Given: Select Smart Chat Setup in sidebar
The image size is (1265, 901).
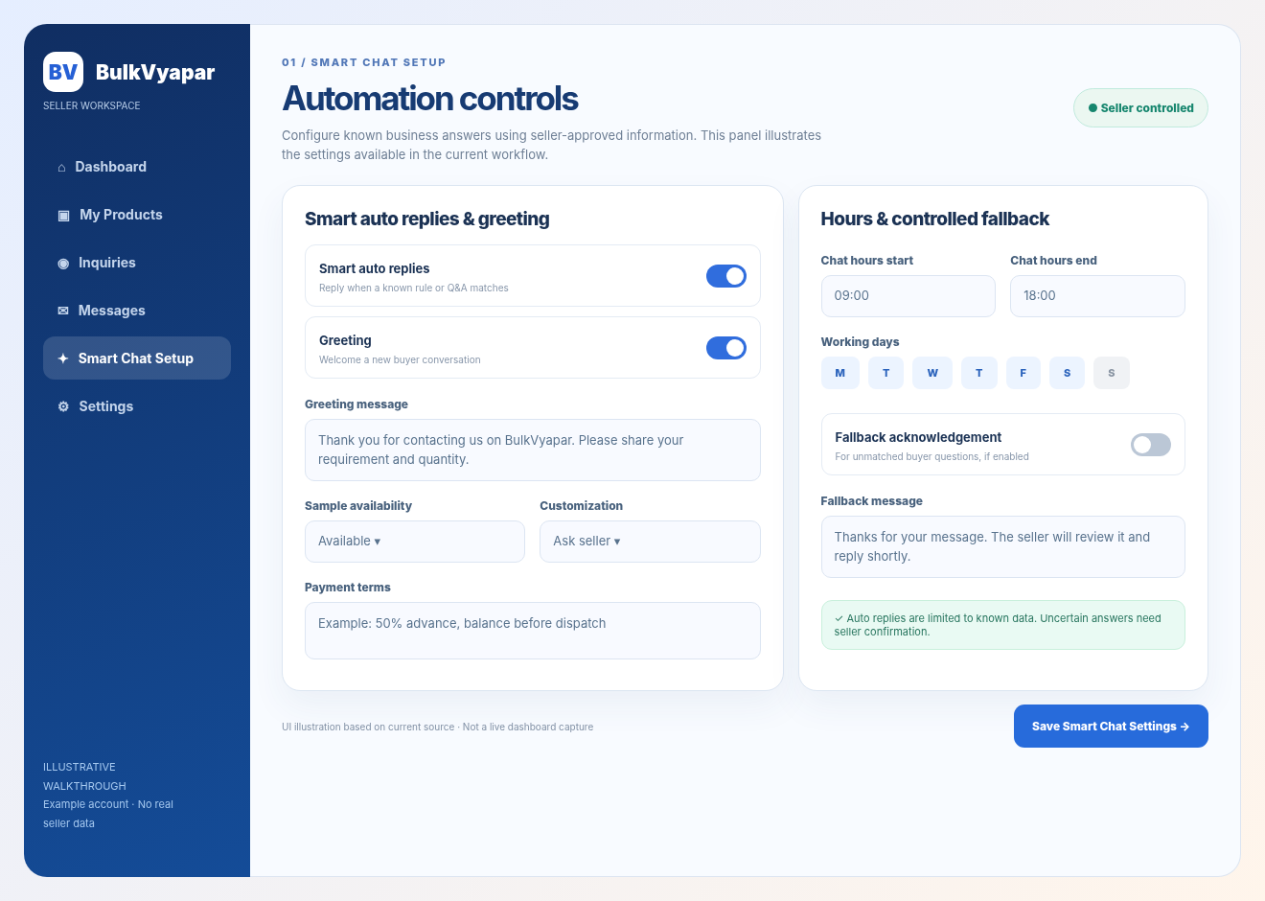Looking at the screenshot, I should 137,358.
